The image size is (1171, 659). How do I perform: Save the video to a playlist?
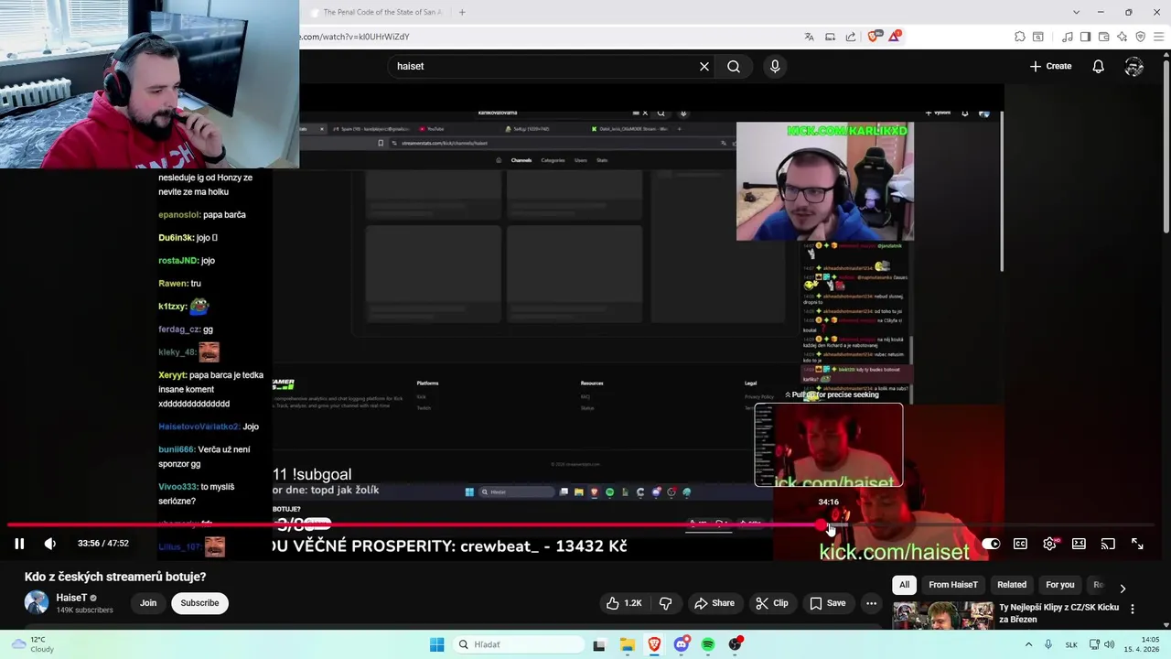(x=827, y=603)
